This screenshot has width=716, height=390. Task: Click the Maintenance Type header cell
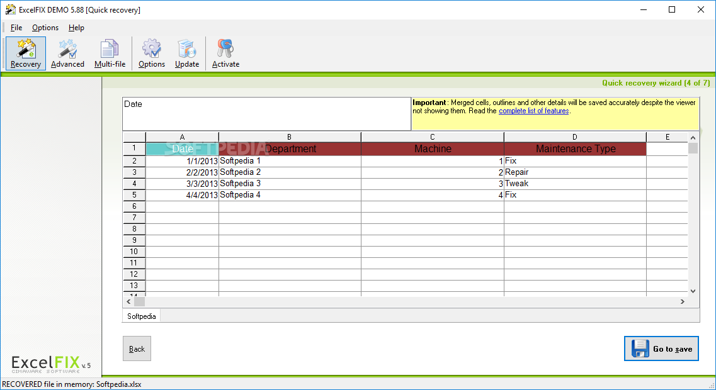(x=576, y=148)
